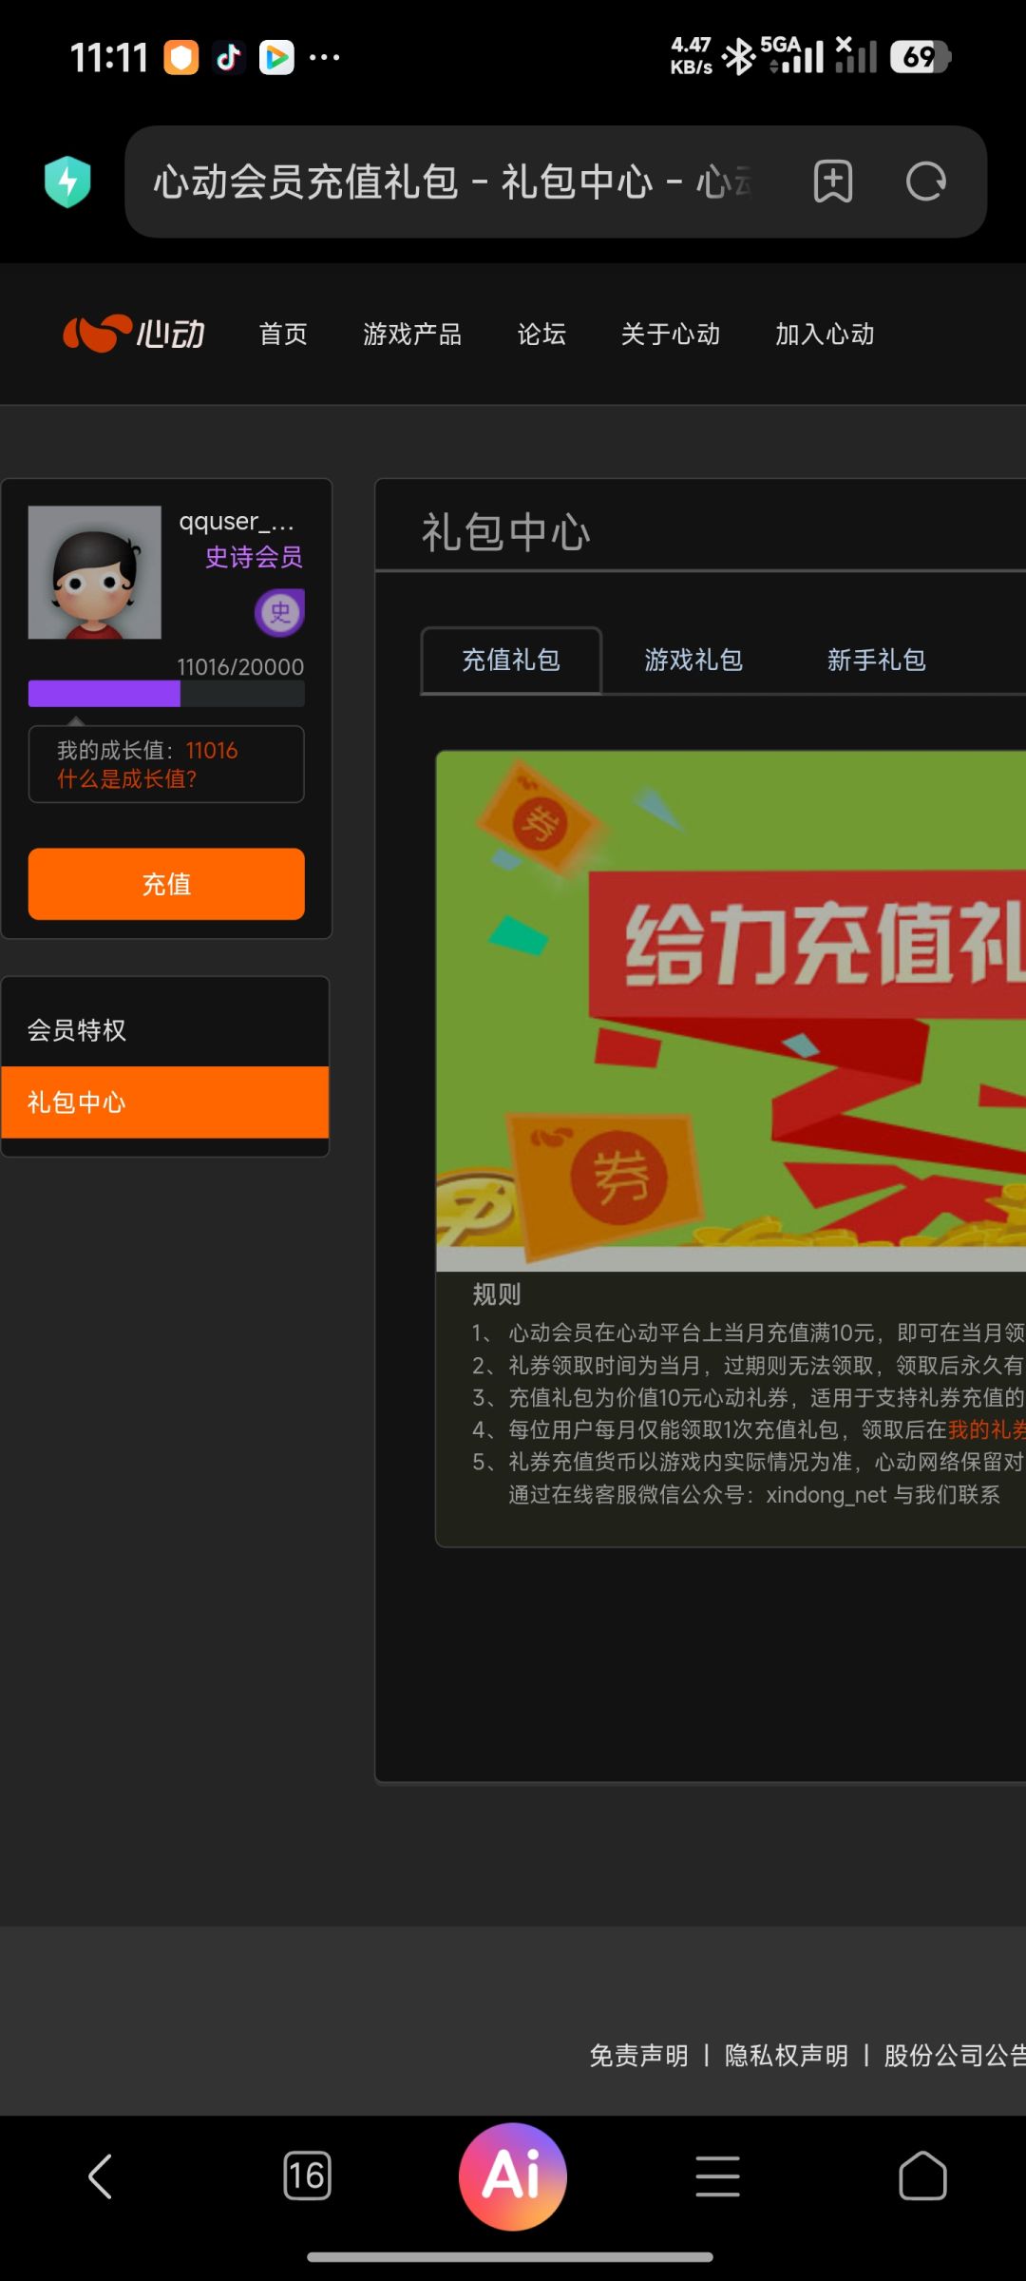The width and height of the screenshot is (1026, 2281).
Task: Launch the Ai assistant button
Action: [513, 2176]
